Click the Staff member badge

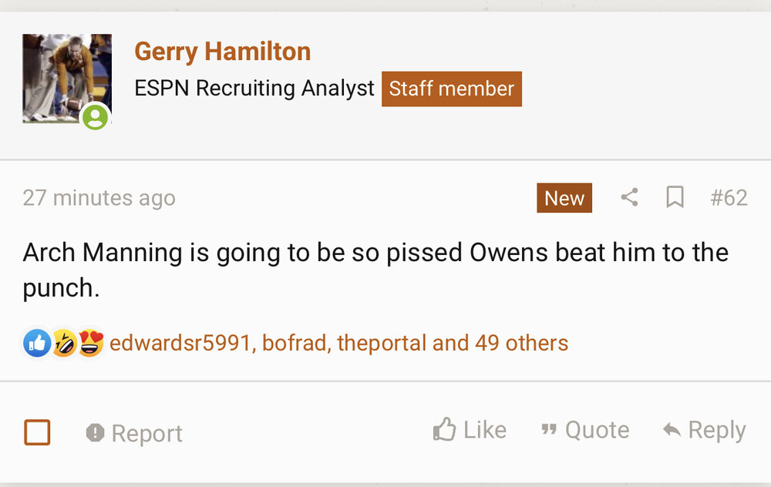tap(451, 89)
